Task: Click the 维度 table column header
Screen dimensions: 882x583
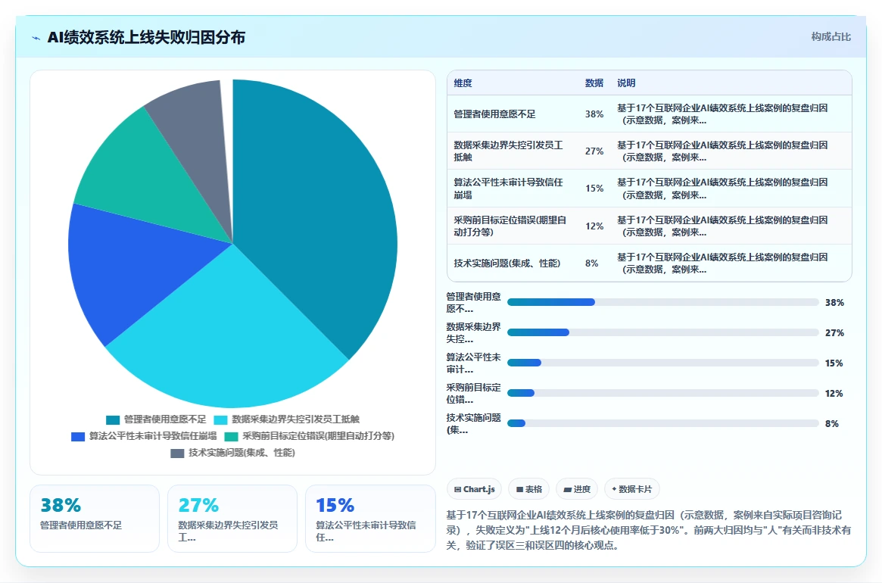Action: [463, 83]
